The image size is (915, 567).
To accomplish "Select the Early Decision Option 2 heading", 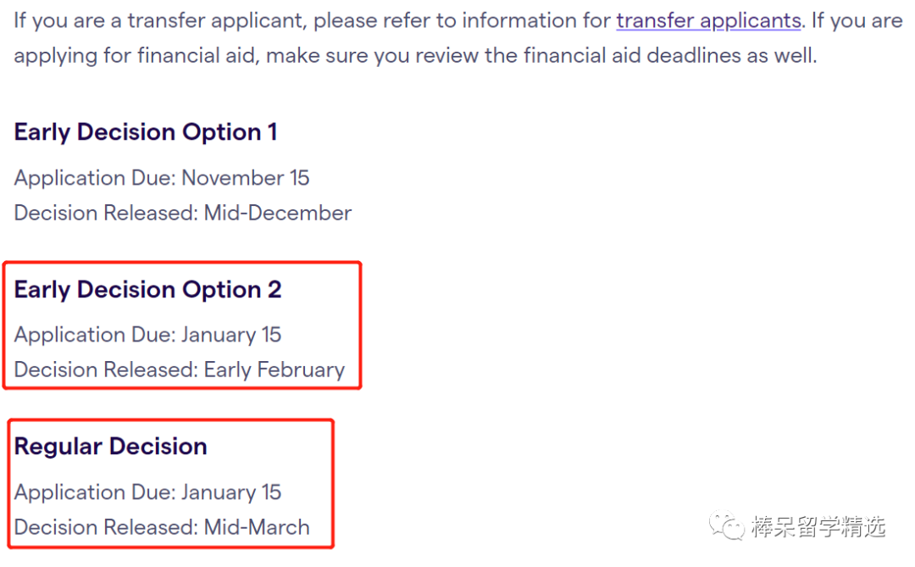I will [x=147, y=290].
